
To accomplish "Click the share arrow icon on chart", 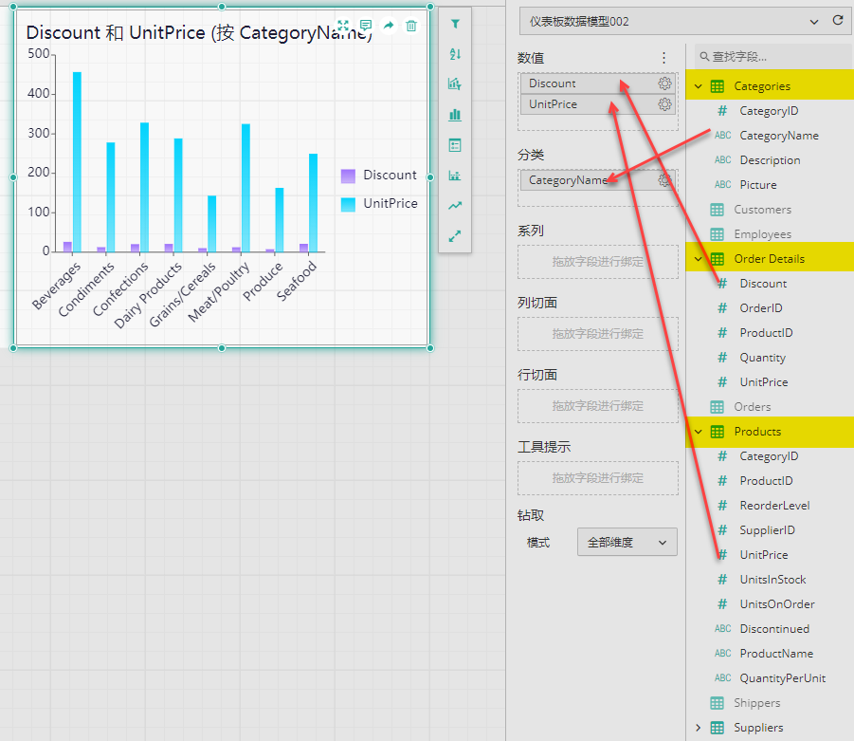I will click(389, 25).
